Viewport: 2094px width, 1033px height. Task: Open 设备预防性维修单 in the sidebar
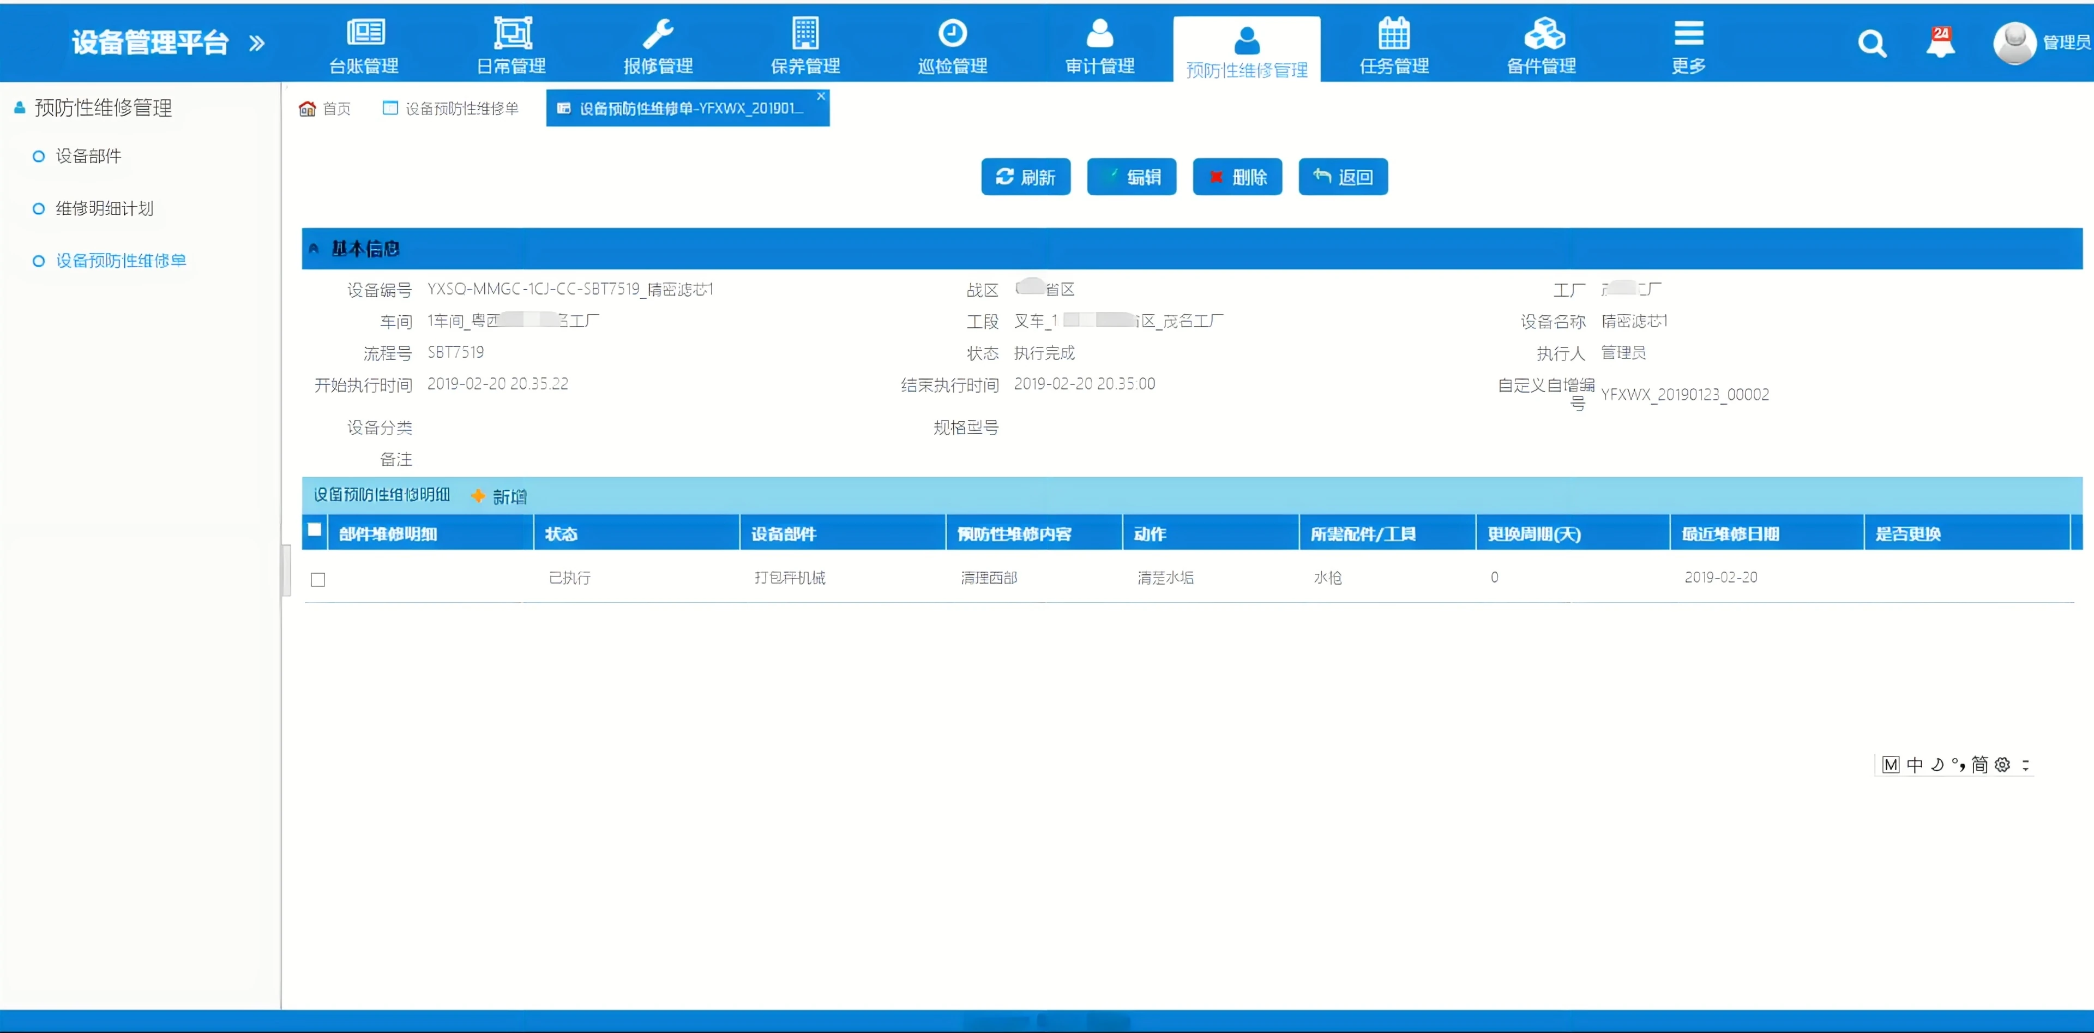tap(121, 261)
